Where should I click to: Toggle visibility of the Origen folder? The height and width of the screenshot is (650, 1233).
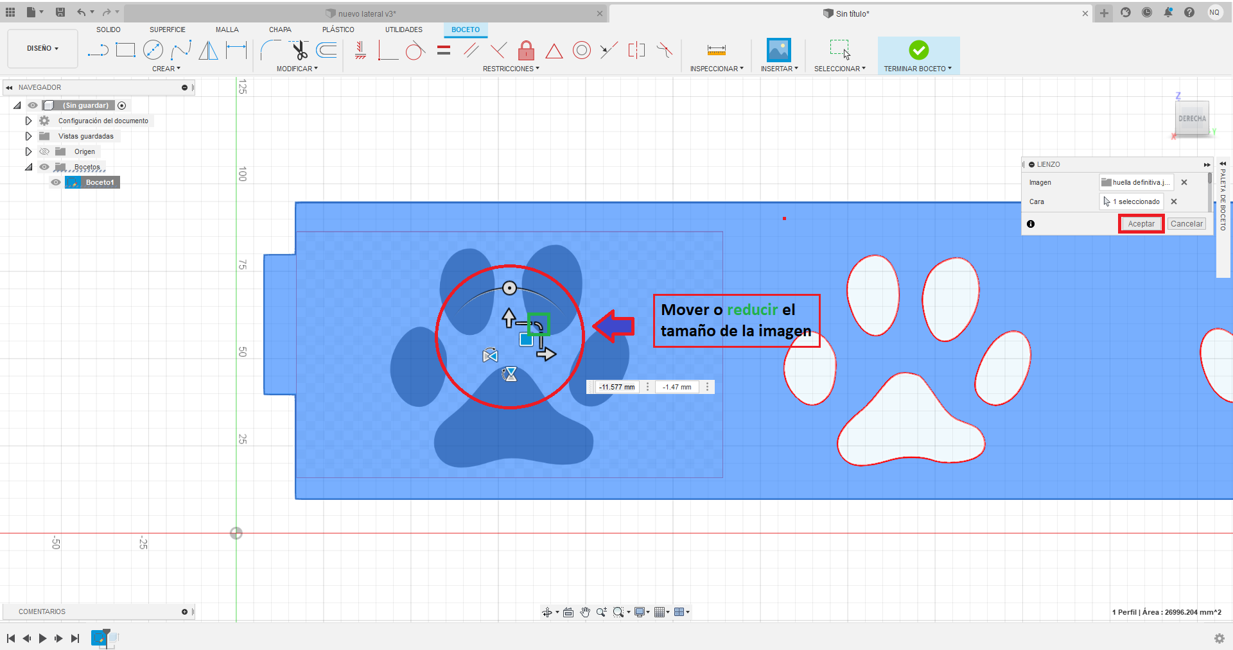[x=44, y=151]
